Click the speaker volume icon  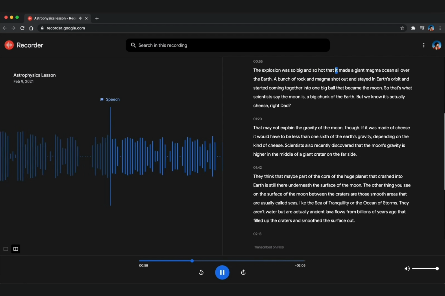[x=407, y=268]
